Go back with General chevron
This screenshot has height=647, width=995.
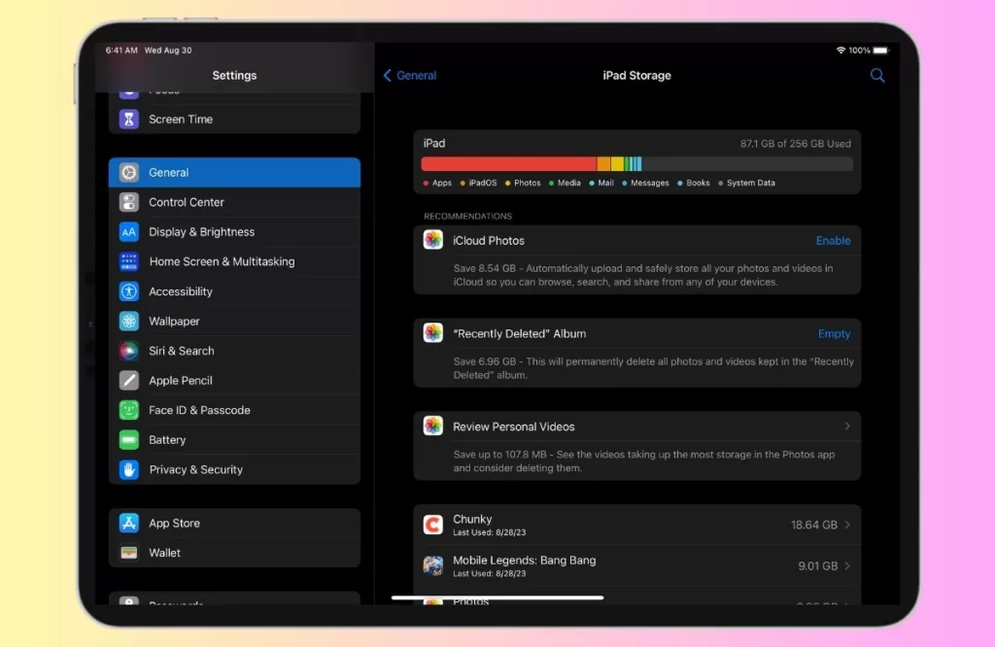[x=387, y=76]
